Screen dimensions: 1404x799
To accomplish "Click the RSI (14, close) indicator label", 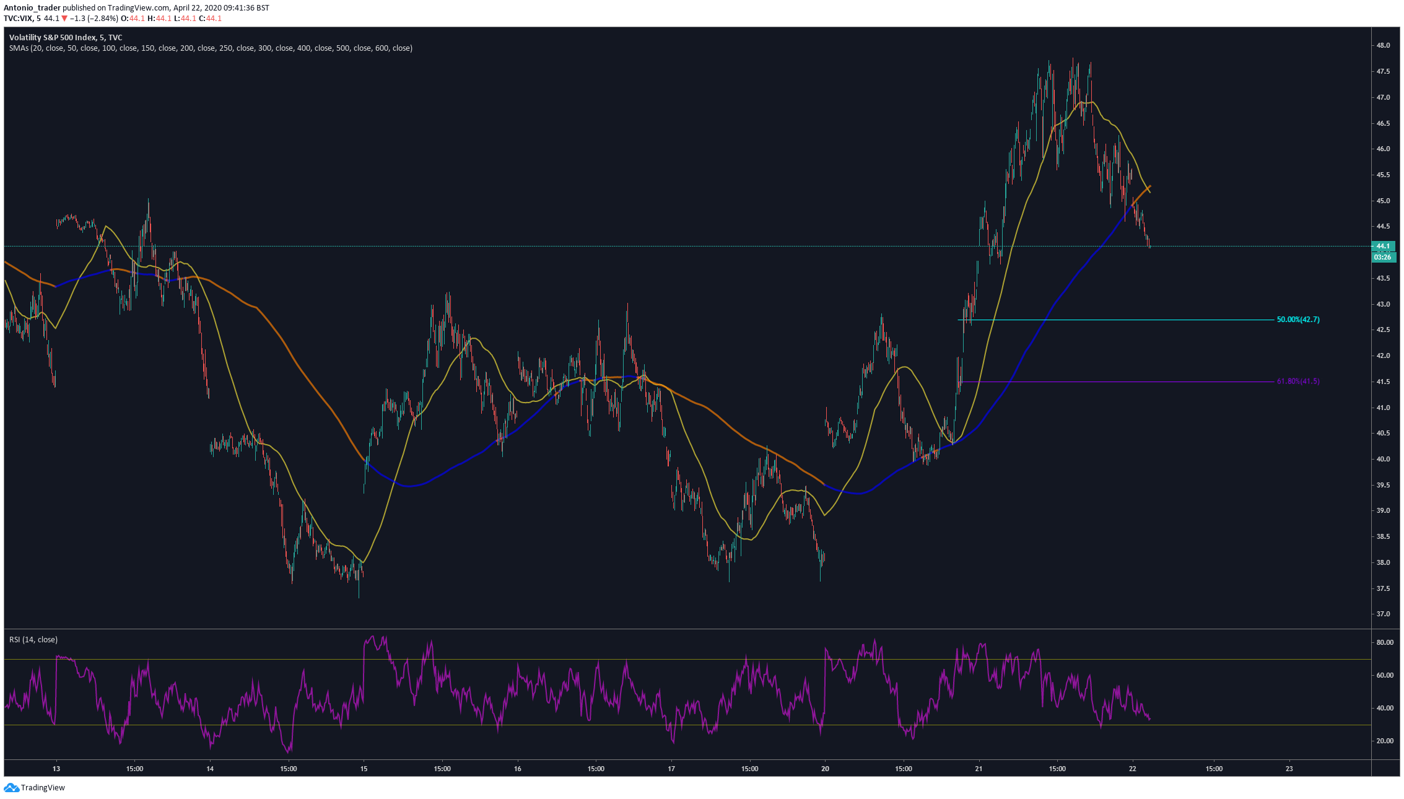I will [x=33, y=640].
